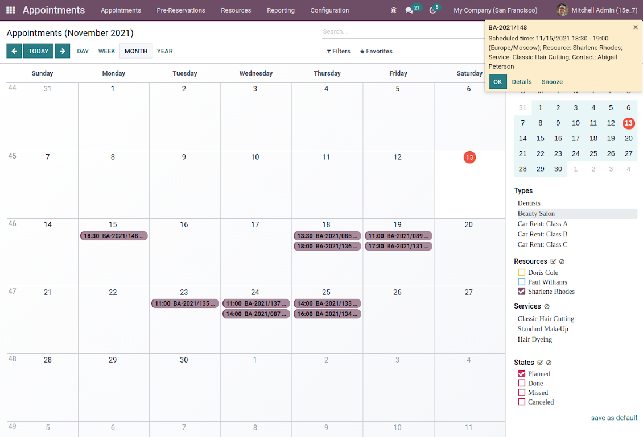The width and height of the screenshot is (643, 437).
Task: Close the BA-2021/148 notification popup
Action: 636,27
